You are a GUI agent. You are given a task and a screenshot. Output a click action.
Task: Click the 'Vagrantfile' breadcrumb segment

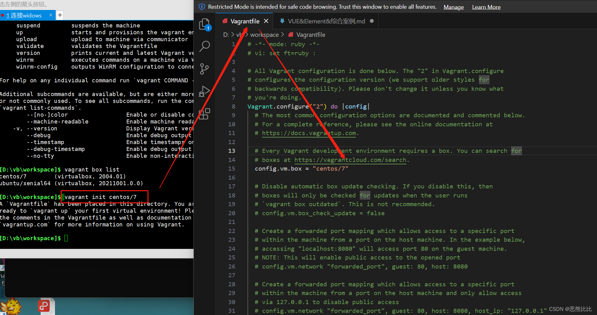[310, 35]
